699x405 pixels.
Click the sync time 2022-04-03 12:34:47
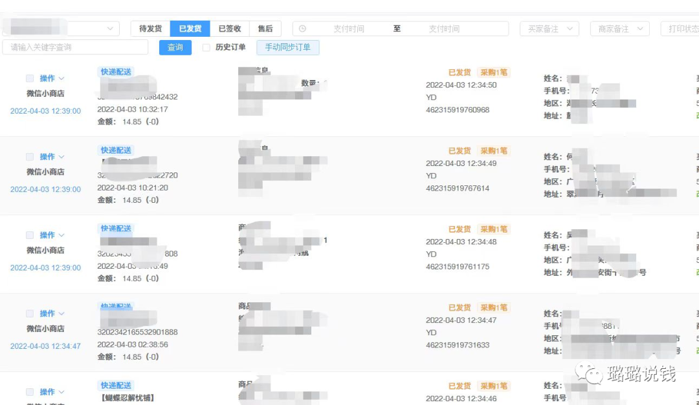point(45,346)
